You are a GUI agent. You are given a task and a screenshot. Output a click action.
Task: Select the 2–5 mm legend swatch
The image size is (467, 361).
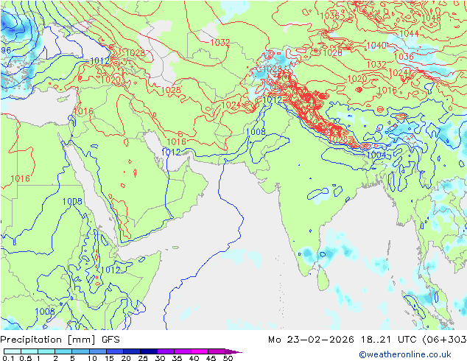pos(63,351)
